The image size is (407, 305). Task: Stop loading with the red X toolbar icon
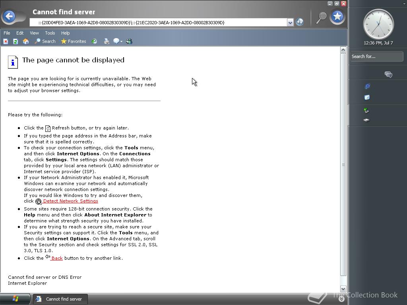(x=6, y=41)
